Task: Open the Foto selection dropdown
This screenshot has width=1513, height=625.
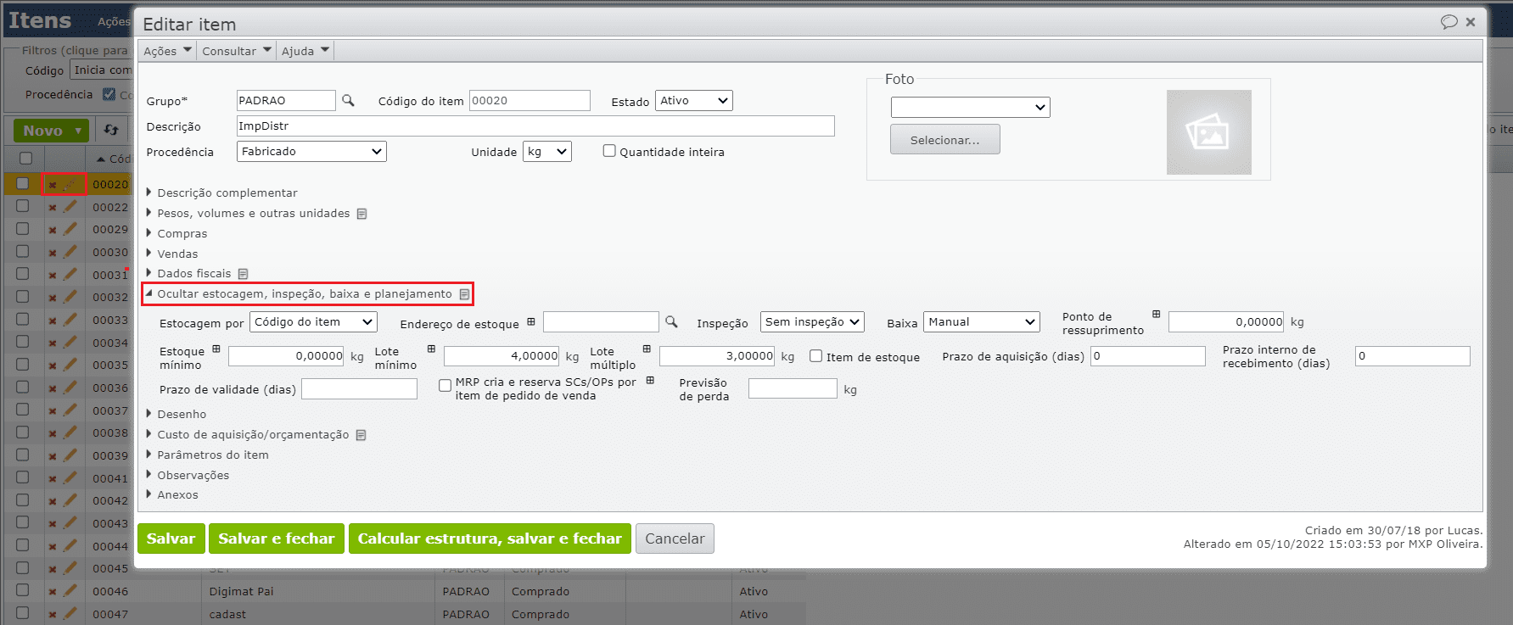Action: coord(971,107)
